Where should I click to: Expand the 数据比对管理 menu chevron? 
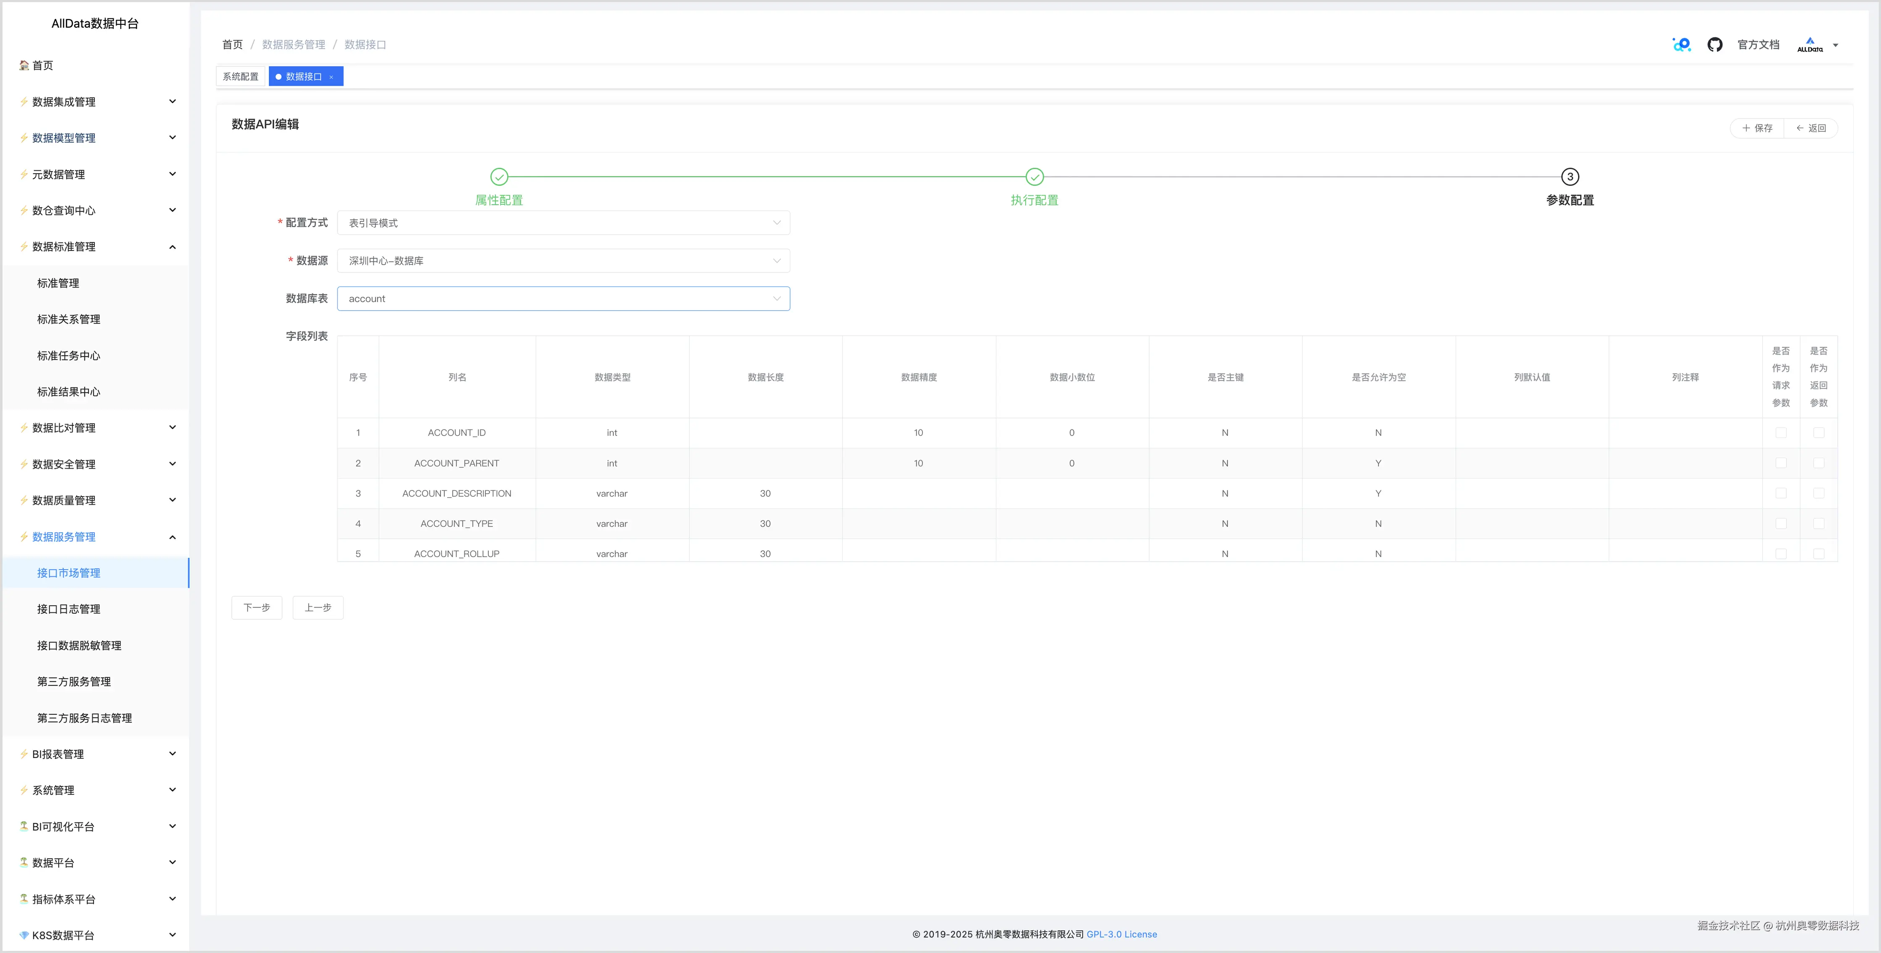tap(172, 427)
